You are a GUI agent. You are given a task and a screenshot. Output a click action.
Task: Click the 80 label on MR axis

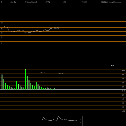tap(123, 75)
